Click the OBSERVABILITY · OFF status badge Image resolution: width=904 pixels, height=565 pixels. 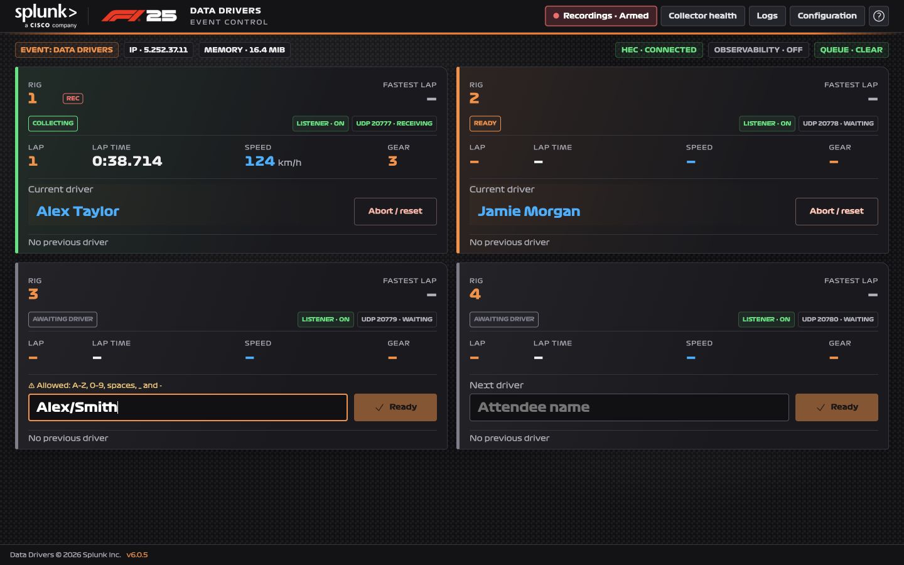pyautogui.click(x=758, y=50)
